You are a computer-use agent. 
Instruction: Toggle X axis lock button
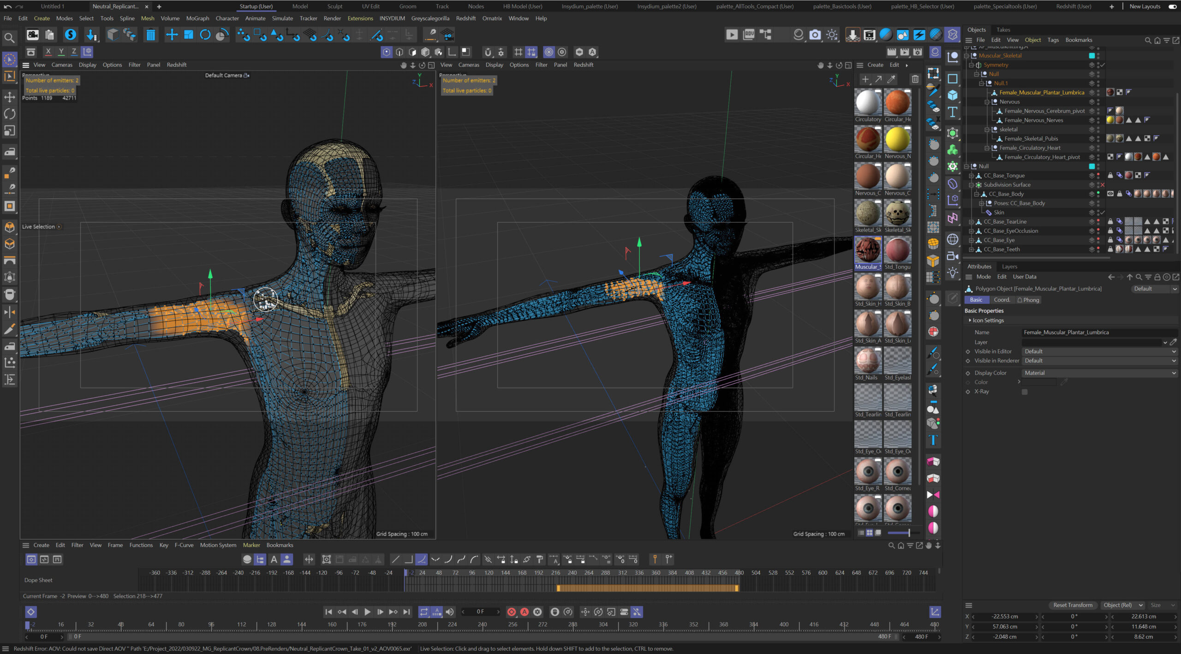[x=48, y=52]
